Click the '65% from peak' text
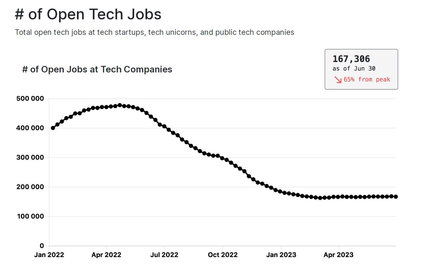 (x=367, y=79)
